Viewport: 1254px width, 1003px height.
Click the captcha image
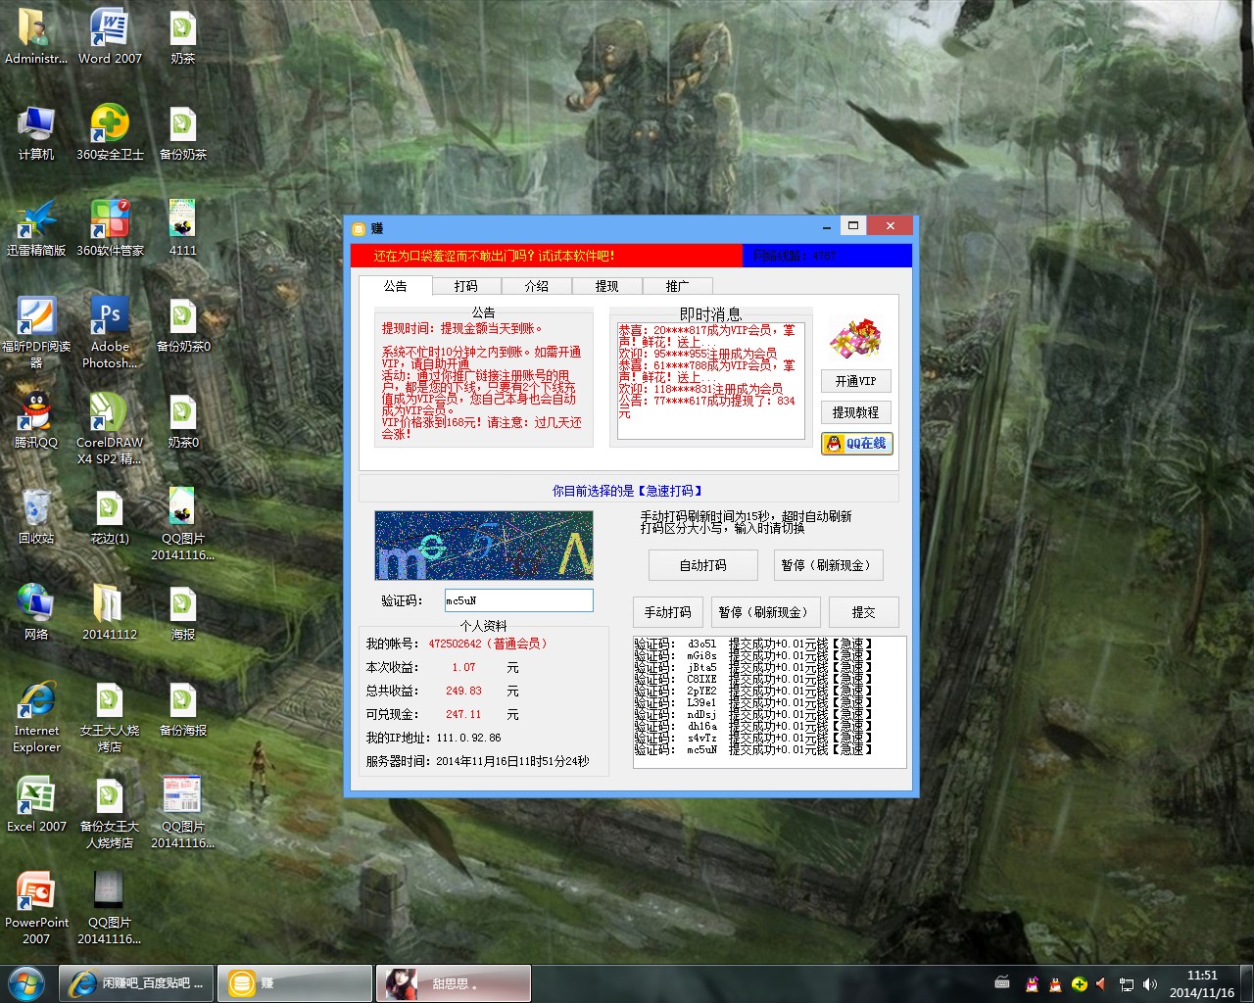pos(484,546)
